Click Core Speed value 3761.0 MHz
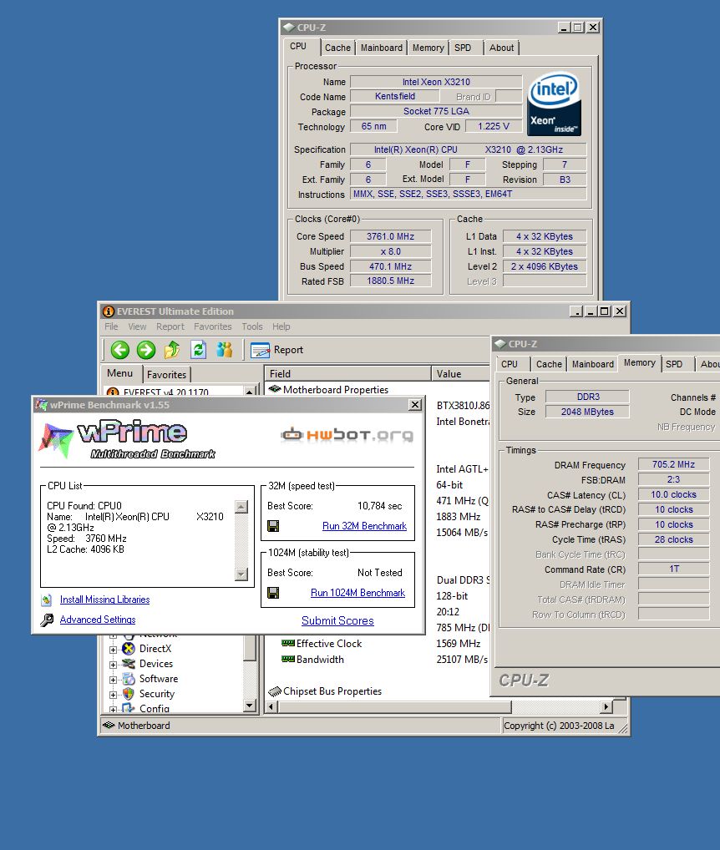The height and width of the screenshot is (850, 720). click(390, 236)
